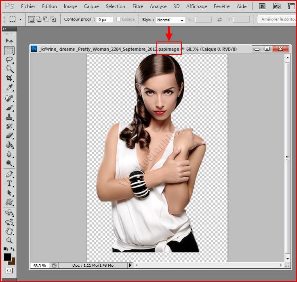Open the Style dropdown set to Normal
The height and width of the screenshot is (282, 297).
[x=170, y=20]
